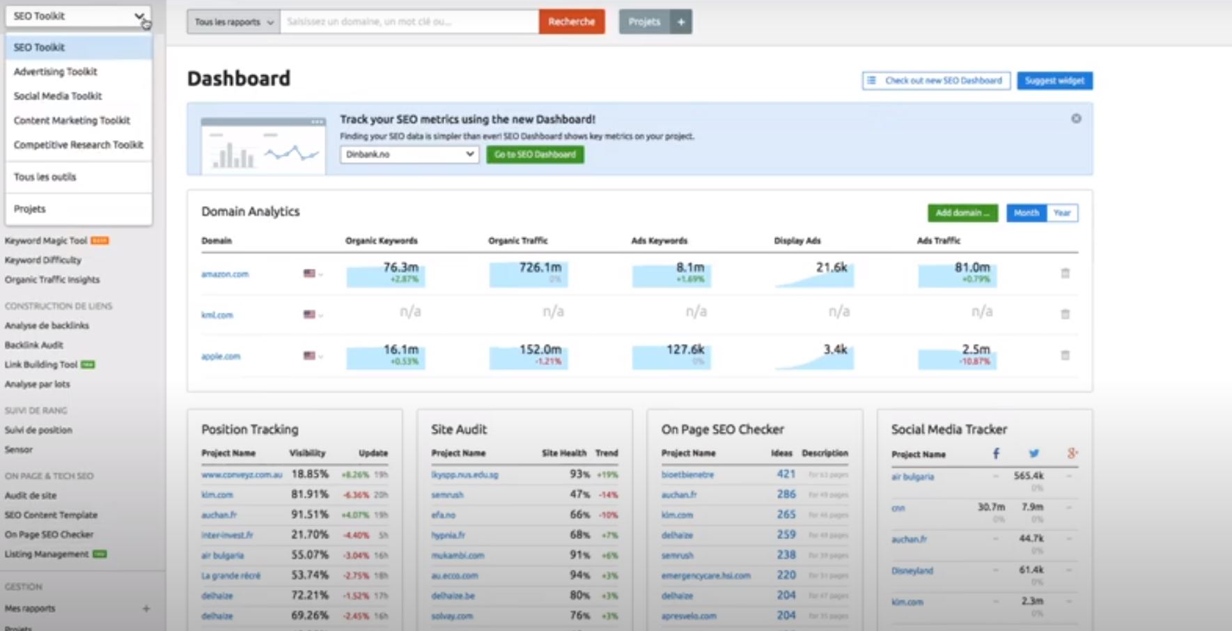
Task: Open semrush project in Site Audit
Action: [x=447, y=495]
